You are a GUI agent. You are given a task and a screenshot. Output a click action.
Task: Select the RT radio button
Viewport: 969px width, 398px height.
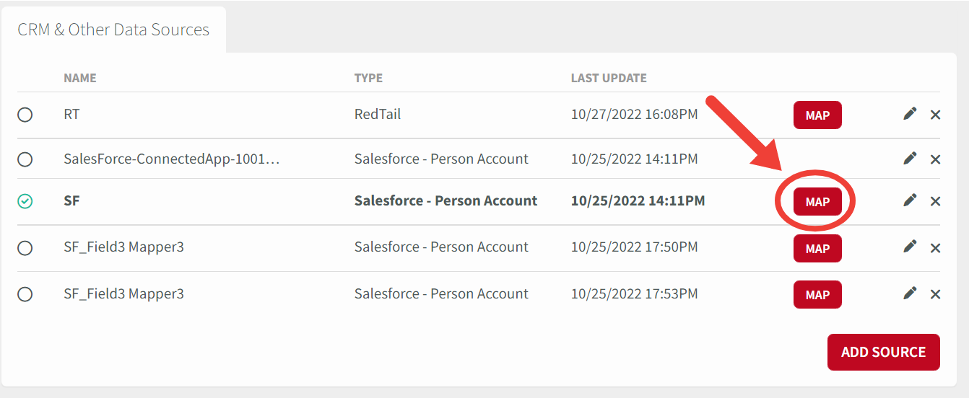pos(25,115)
